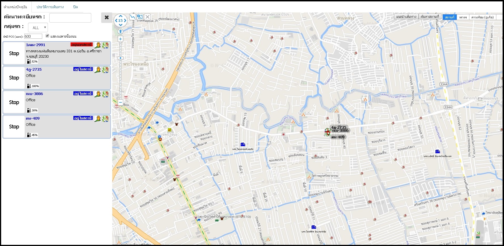Click in-station badge for vehicle ฒบ-3886
This screenshot has height=246, width=504.
(x=83, y=94)
